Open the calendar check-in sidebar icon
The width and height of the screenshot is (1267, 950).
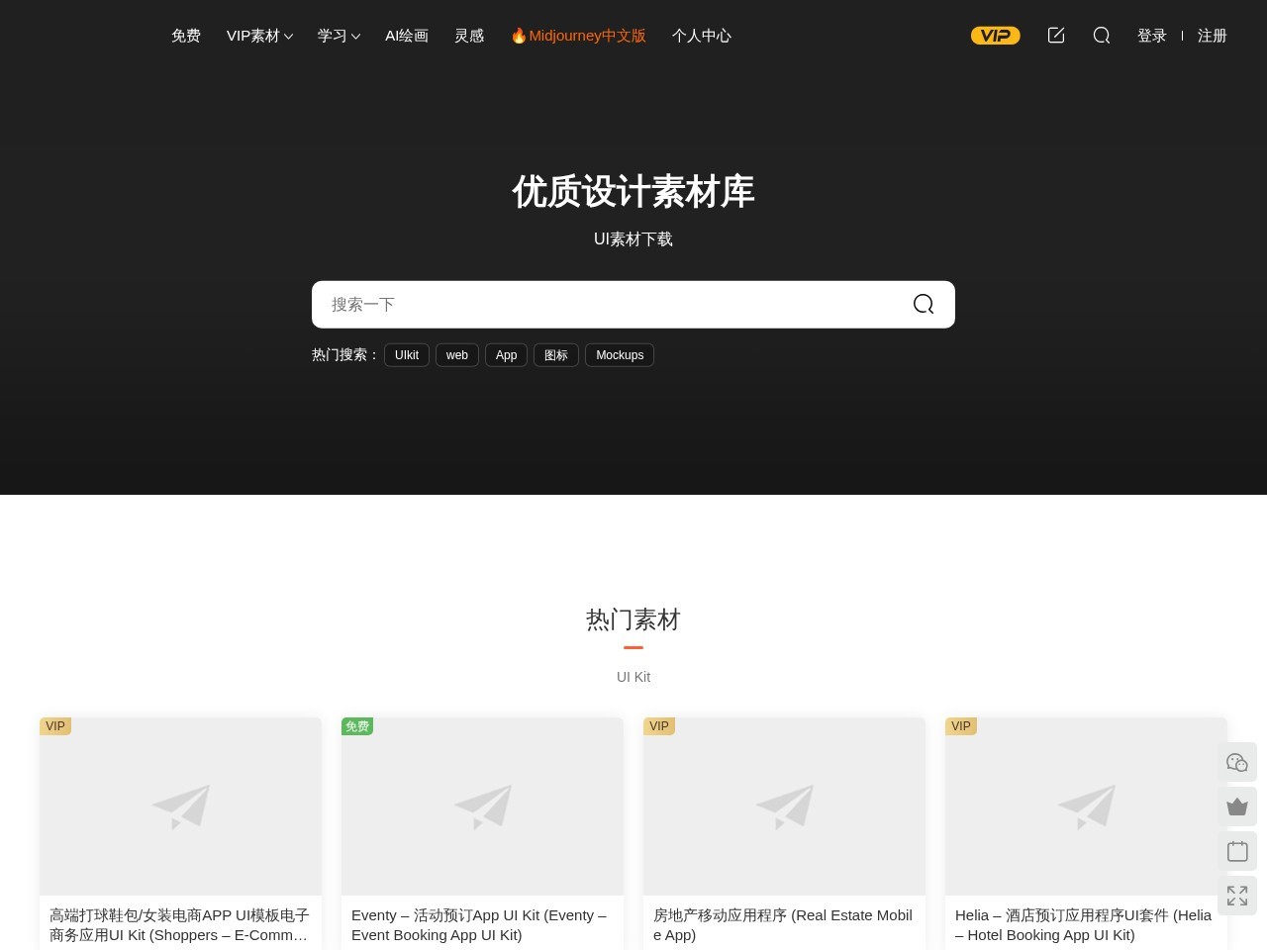(1237, 851)
